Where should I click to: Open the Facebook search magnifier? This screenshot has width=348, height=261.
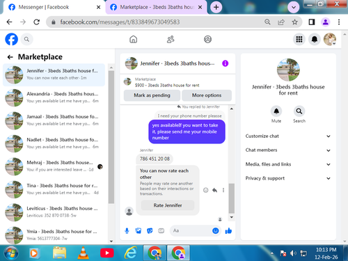[26, 40]
